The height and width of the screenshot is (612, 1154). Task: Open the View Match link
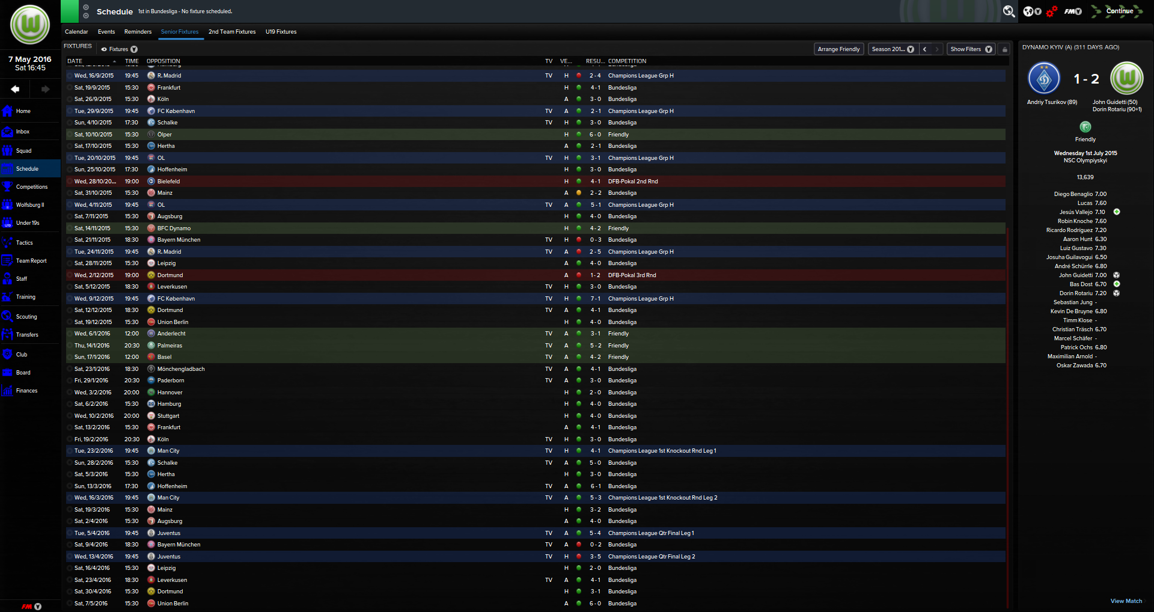[x=1126, y=601]
